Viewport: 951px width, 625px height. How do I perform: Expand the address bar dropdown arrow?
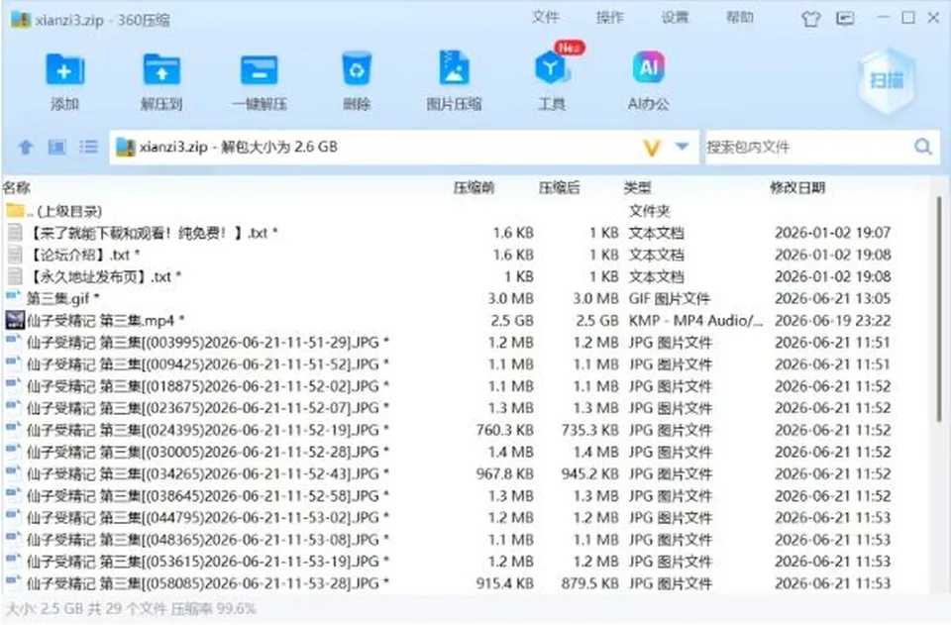(683, 147)
